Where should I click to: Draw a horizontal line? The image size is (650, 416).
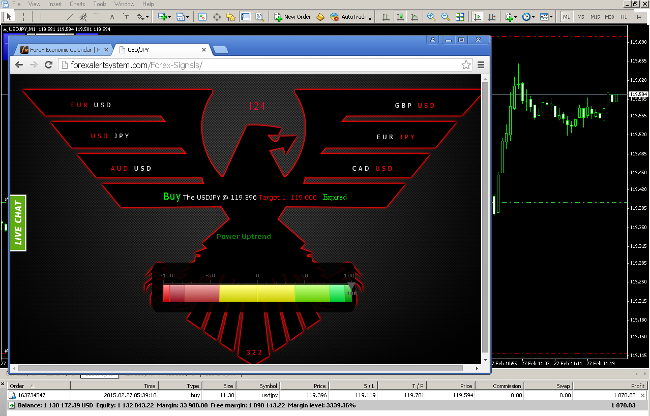point(55,17)
